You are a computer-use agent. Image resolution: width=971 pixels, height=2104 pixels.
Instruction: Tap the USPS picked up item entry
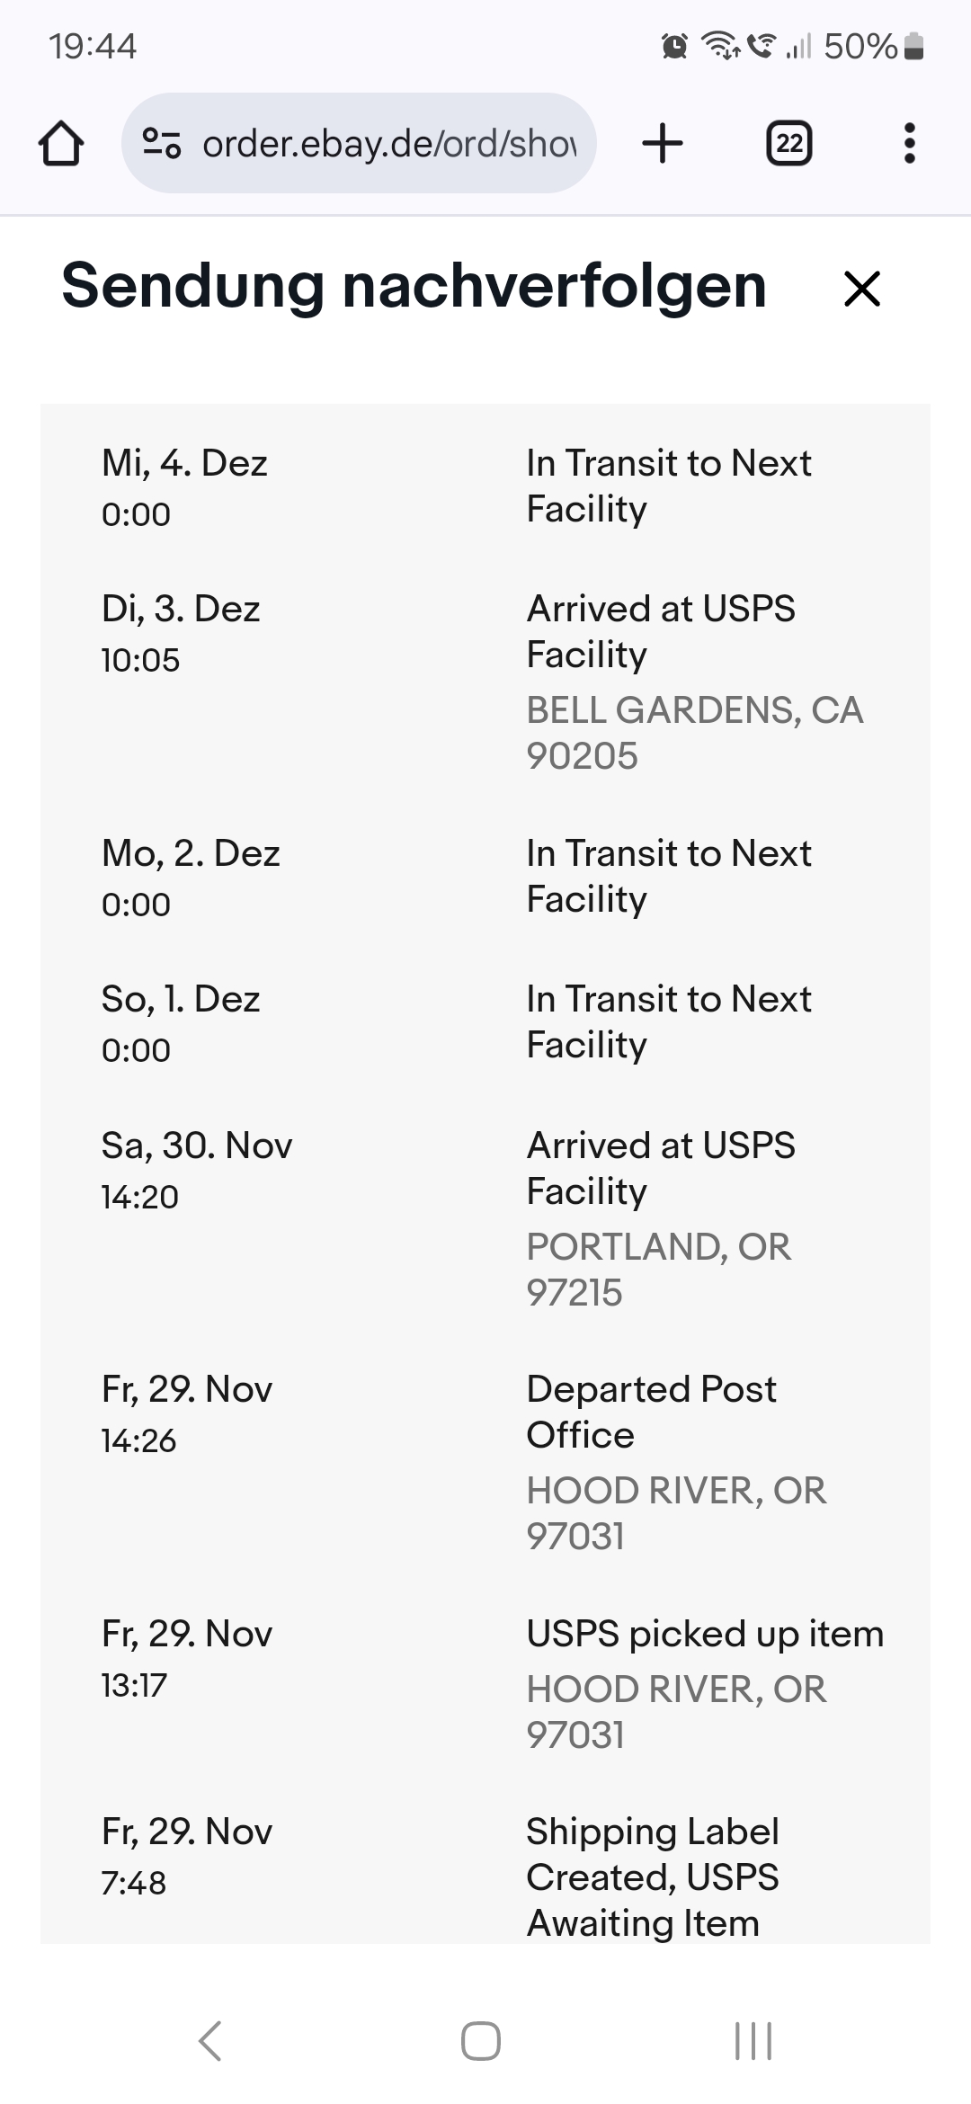tap(705, 1634)
